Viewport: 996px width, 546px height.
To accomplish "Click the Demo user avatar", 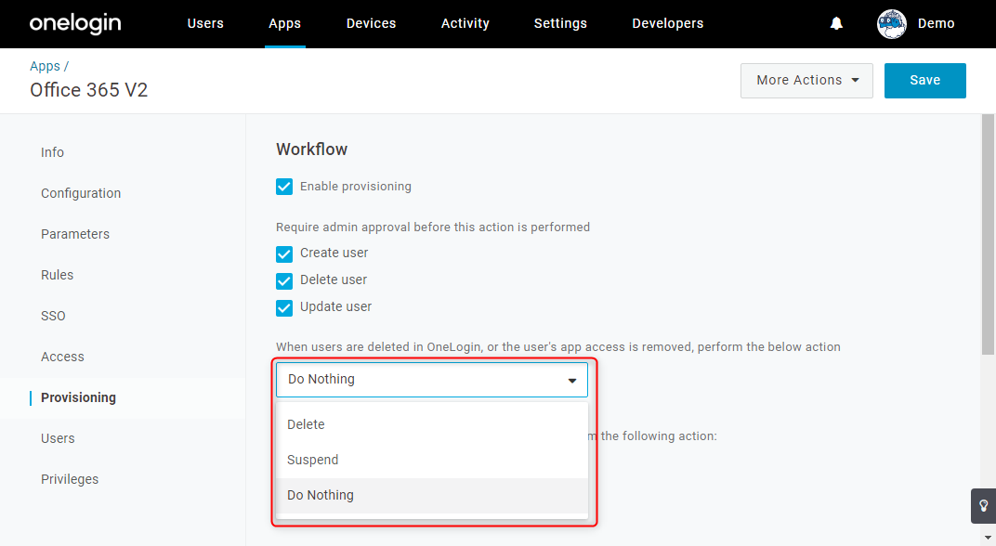I will 891,24.
